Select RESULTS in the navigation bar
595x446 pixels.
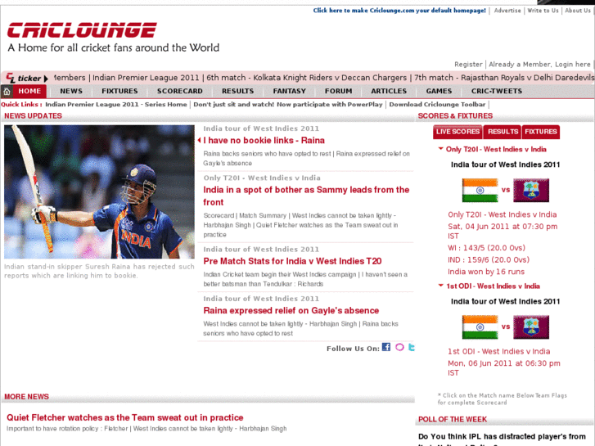tap(237, 91)
